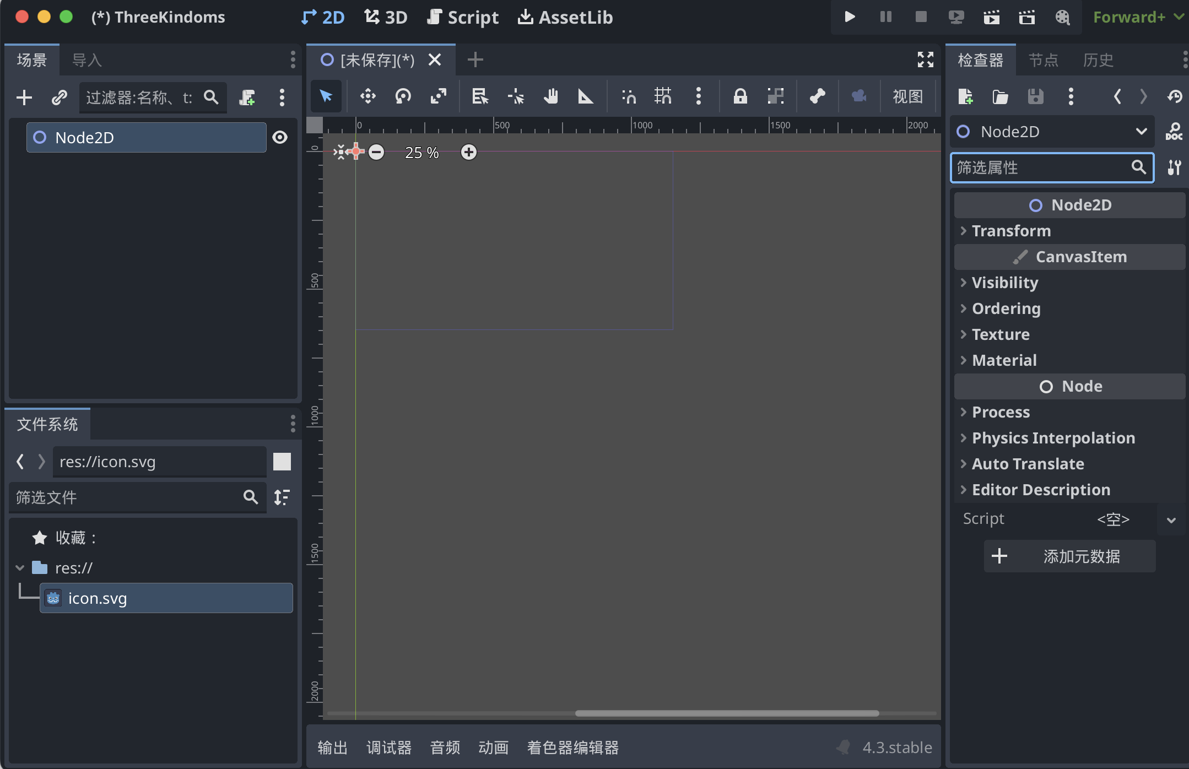Instantiate a child scene with link icon
The image size is (1189, 769).
click(59, 98)
